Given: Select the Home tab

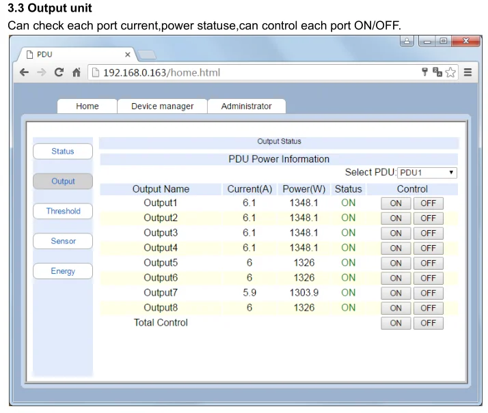Looking at the screenshot, I should pyautogui.click(x=87, y=106).
